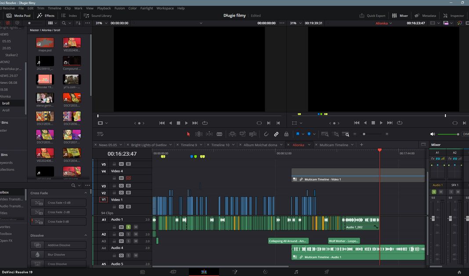Toggle timeline snapping magnet icon
Screen dimensions: 469x276
tap(266, 134)
